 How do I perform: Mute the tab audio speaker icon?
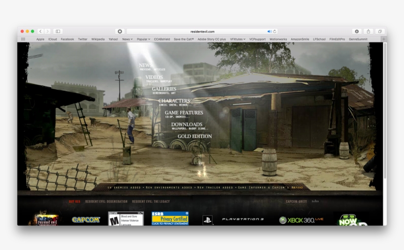tap(269, 31)
